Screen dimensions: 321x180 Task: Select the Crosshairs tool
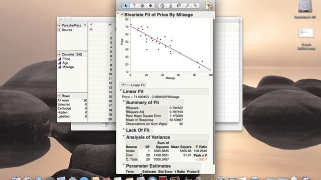pos(196,5)
